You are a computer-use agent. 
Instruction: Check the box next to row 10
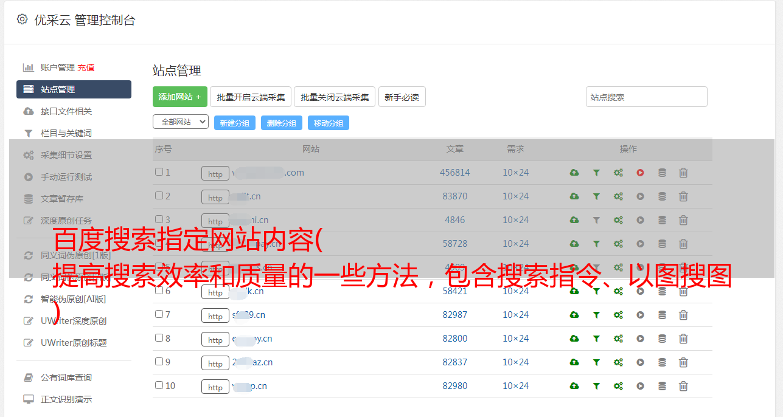159,385
